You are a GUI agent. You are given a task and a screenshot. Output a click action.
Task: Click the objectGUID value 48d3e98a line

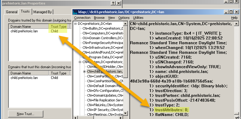click(x=172, y=81)
